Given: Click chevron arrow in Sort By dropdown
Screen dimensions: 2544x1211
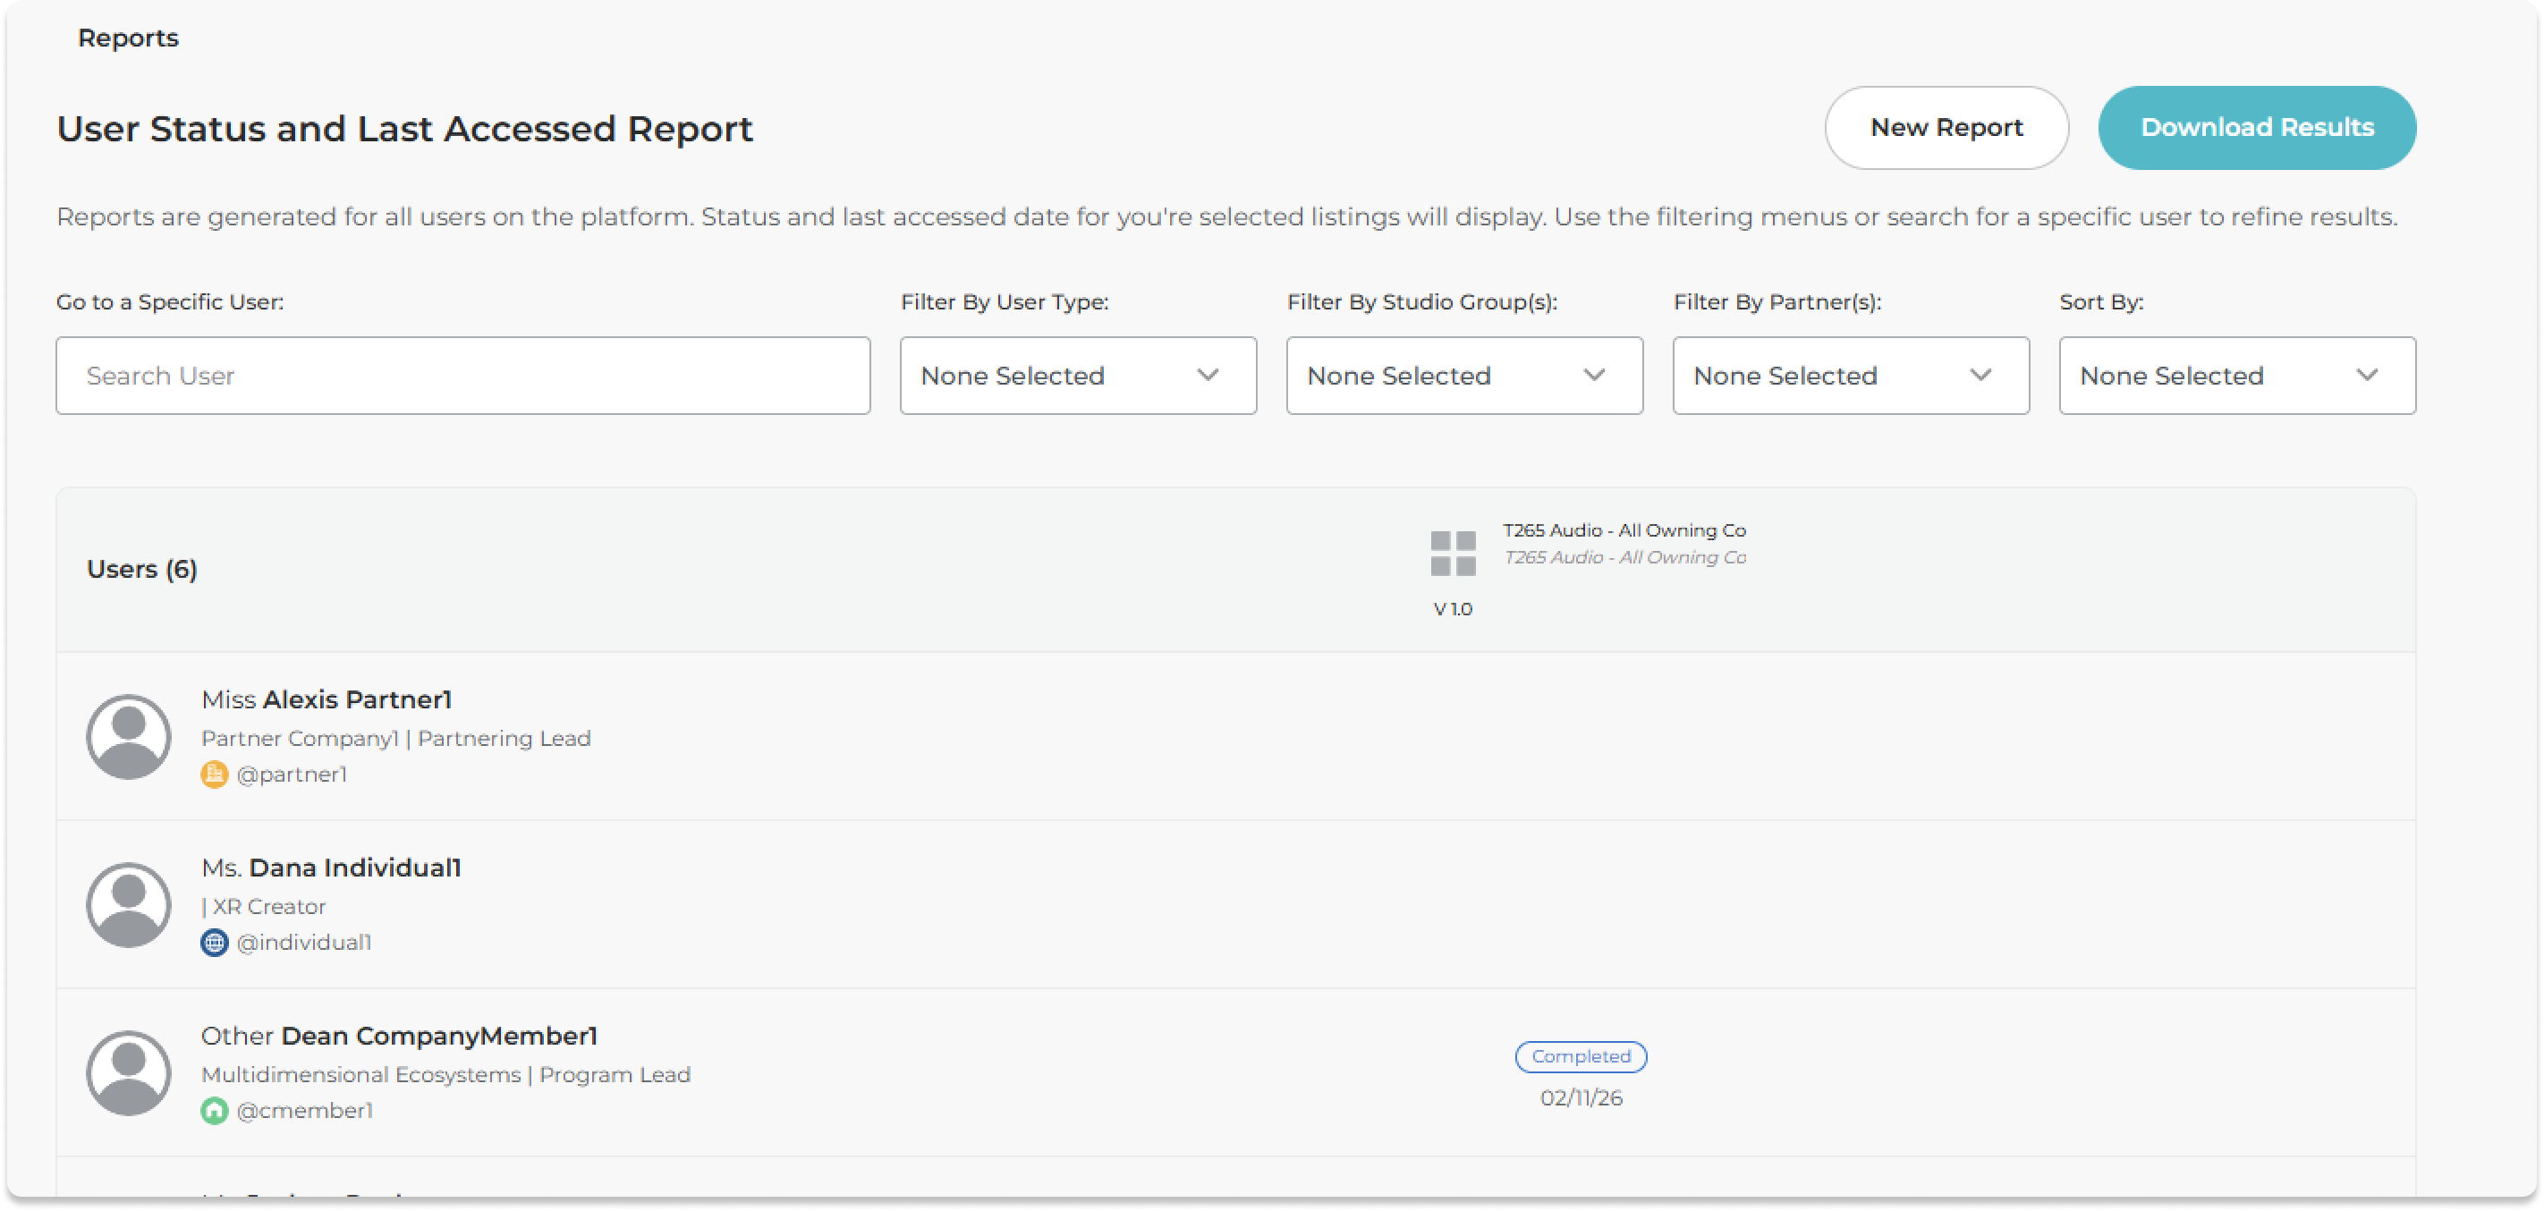Looking at the screenshot, I should [x=2366, y=376].
